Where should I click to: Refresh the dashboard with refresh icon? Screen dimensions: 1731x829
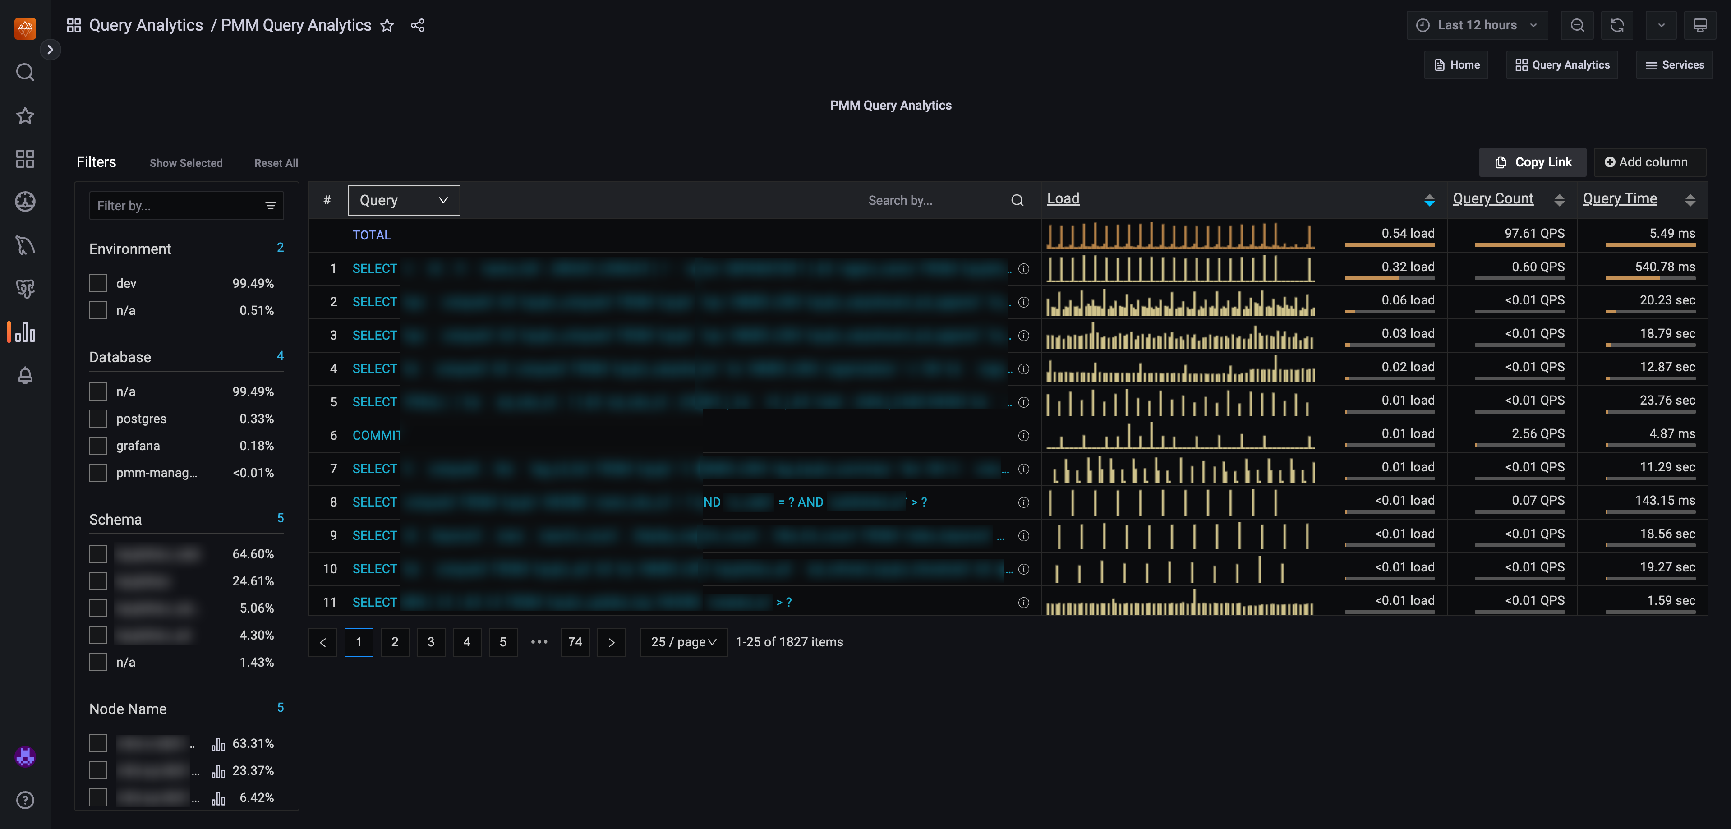coord(1617,26)
